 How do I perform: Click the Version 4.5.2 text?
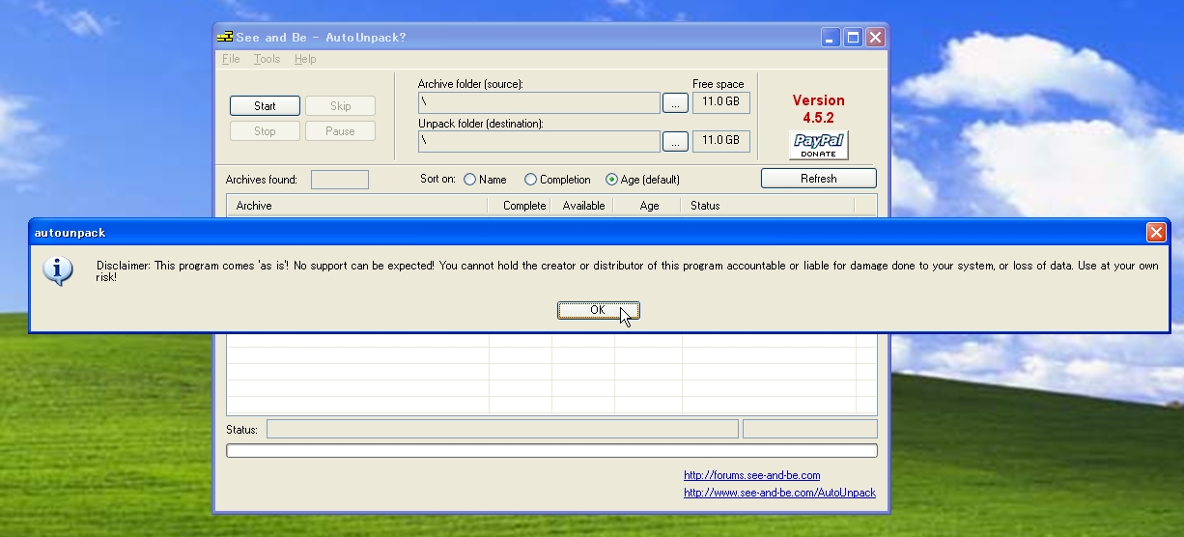818,108
